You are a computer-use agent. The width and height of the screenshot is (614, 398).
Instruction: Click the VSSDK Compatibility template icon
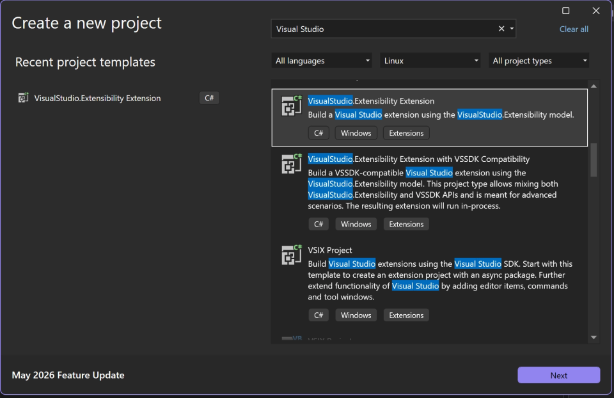(292, 164)
